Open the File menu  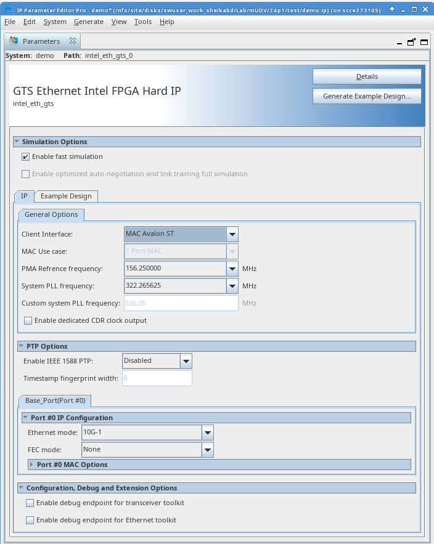(10, 22)
